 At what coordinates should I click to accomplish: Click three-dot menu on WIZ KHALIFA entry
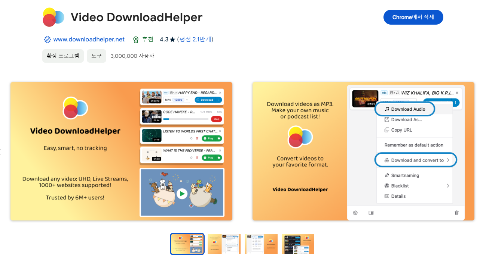tap(456, 103)
